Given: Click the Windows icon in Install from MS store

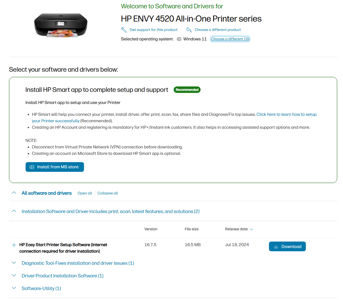Looking at the screenshot, I should tap(32, 167).
